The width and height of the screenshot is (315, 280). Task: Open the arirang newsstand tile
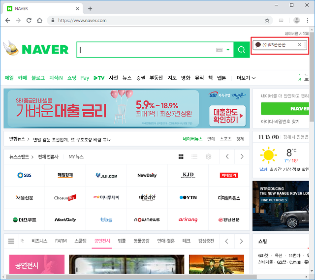(x=188, y=219)
